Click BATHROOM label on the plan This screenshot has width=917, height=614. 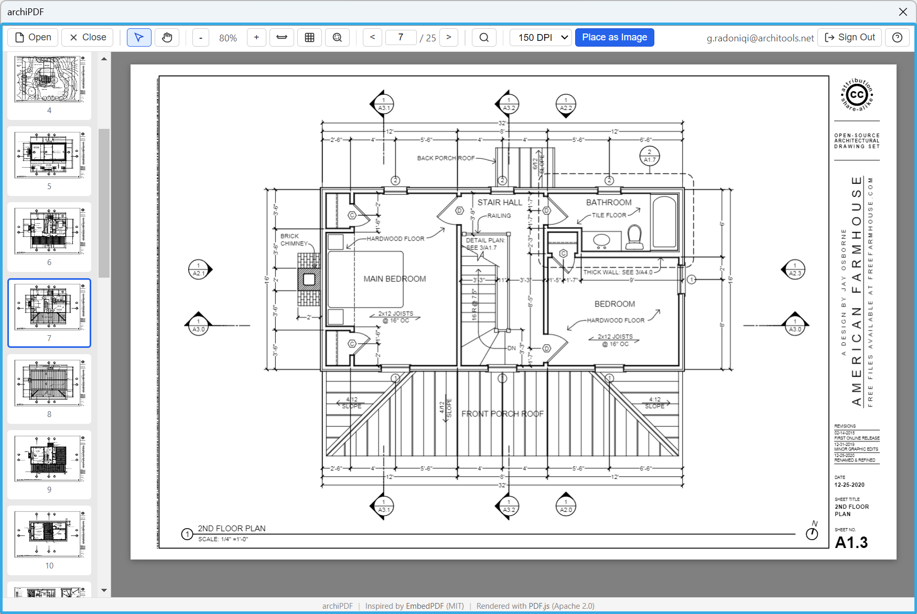click(609, 202)
